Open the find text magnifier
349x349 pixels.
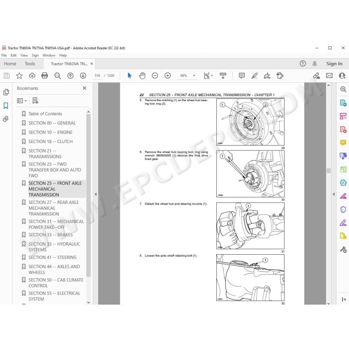tap(58, 76)
